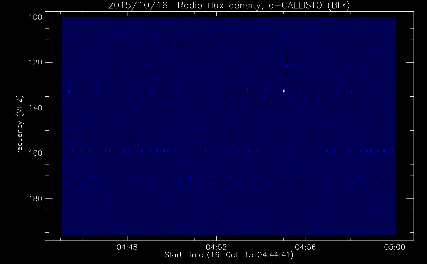Click the 180 frequency tick label
427x264 pixels.
click(36, 199)
